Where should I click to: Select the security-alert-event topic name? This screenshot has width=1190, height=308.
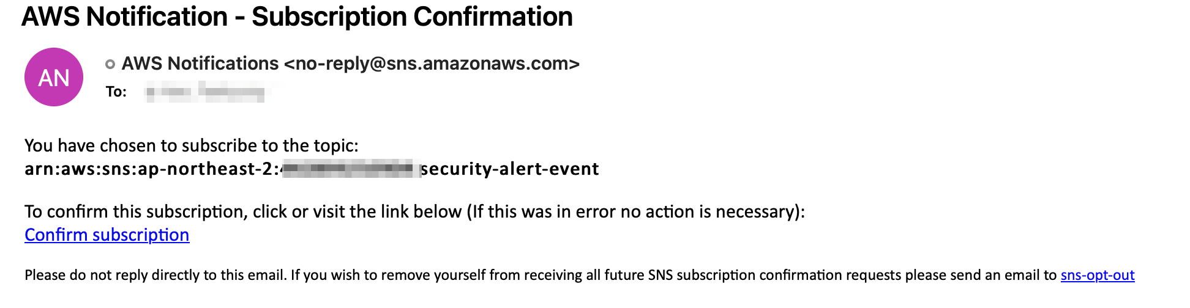click(510, 169)
